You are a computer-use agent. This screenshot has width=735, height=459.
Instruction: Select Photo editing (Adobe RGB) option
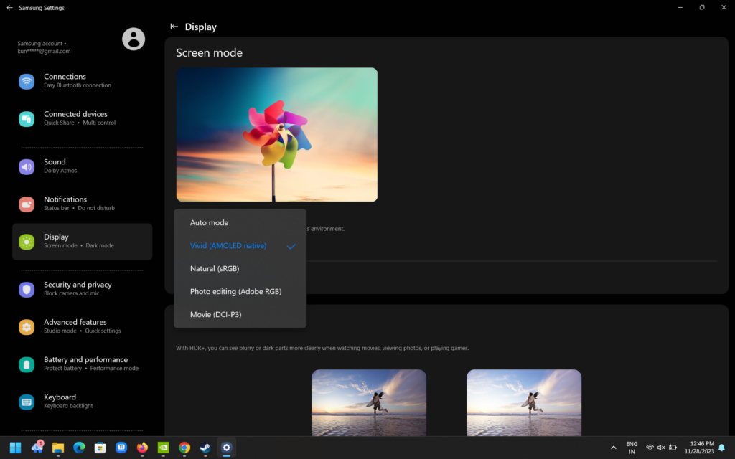pyautogui.click(x=235, y=292)
